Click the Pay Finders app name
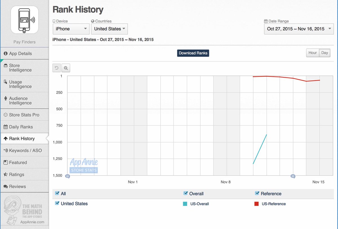This screenshot has width=338, height=229. tap(25, 42)
